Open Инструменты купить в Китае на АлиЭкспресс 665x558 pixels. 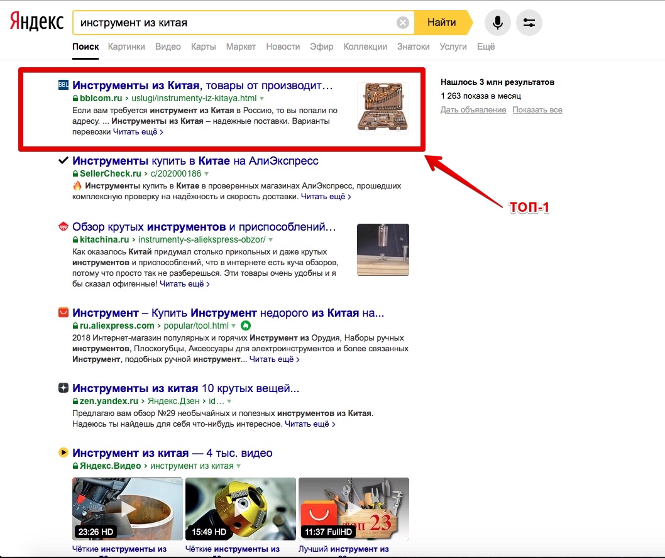[x=195, y=161]
